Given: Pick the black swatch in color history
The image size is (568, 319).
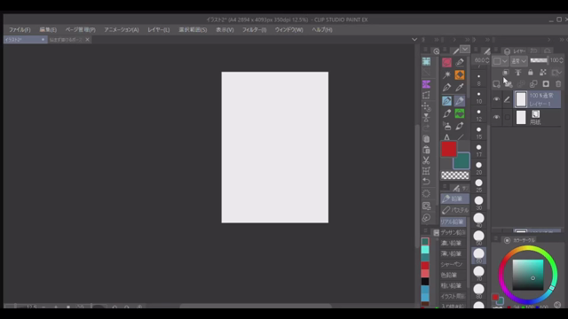Looking at the screenshot, I should pos(425,282).
